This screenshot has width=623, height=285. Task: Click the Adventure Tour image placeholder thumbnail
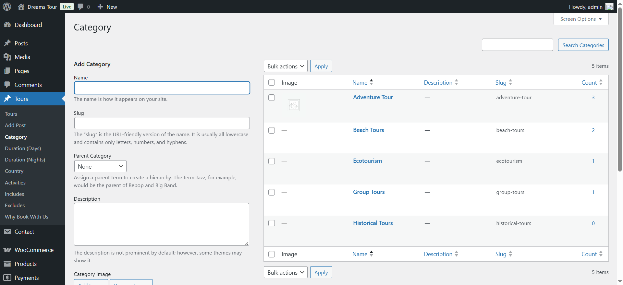click(294, 105)
